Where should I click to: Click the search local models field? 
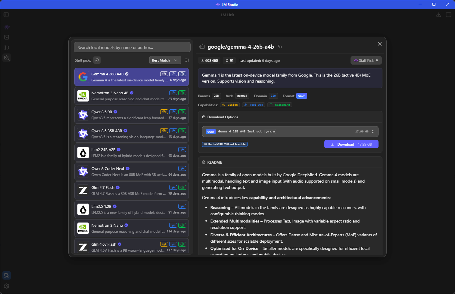coord(132,47)
